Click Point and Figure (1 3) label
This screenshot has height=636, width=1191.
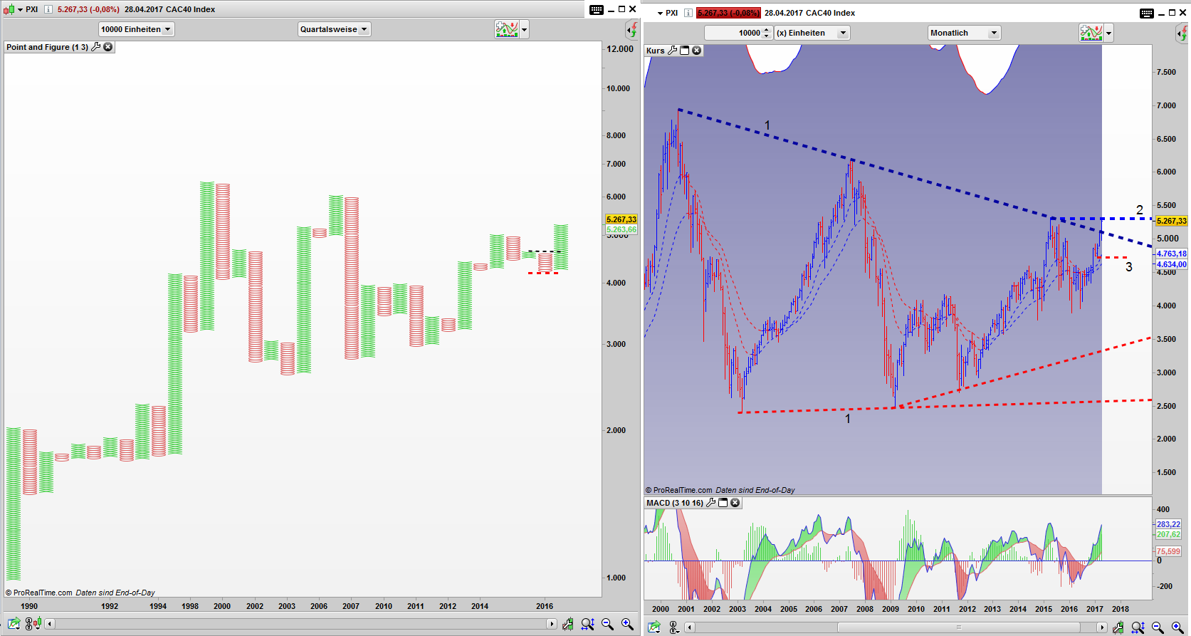tap(47, 47)
